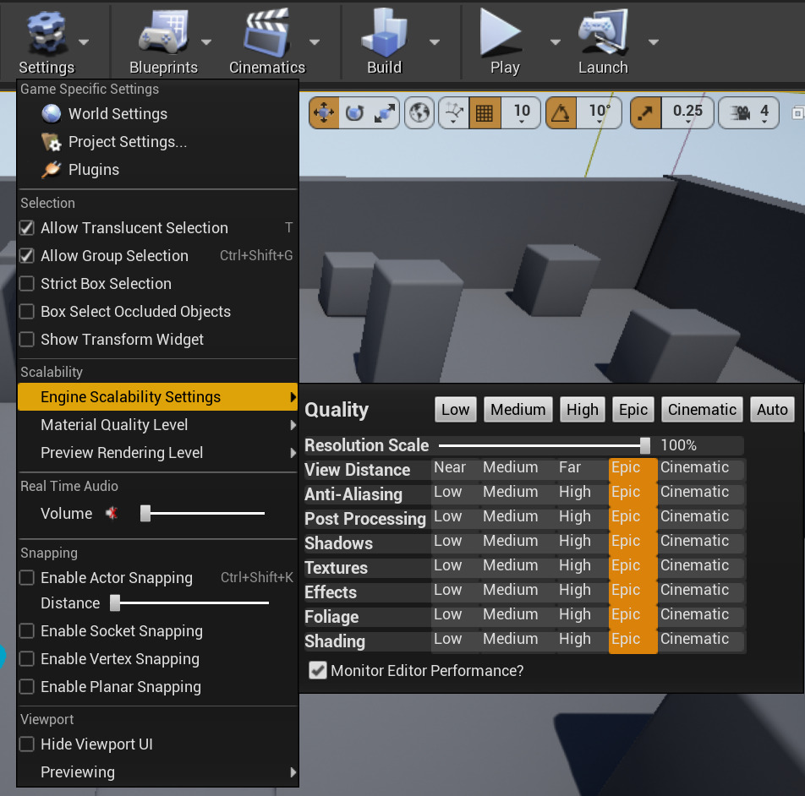Image resolution: width=805 pixels, height=796 pixels.
Task: Set overall quality to Cinematic
Action: tap(702, 410)
